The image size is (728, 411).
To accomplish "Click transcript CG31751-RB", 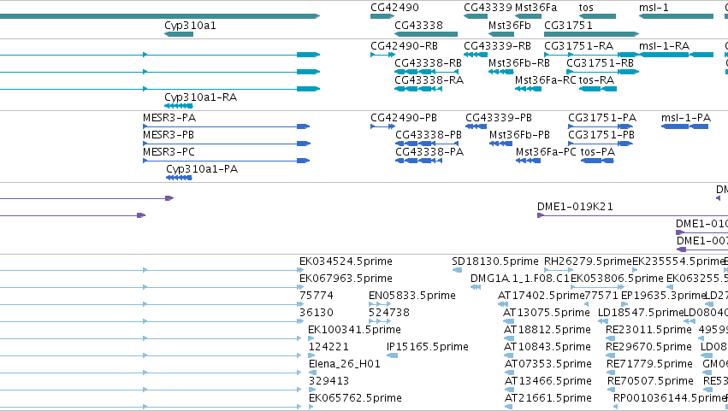I will [600, 63].
